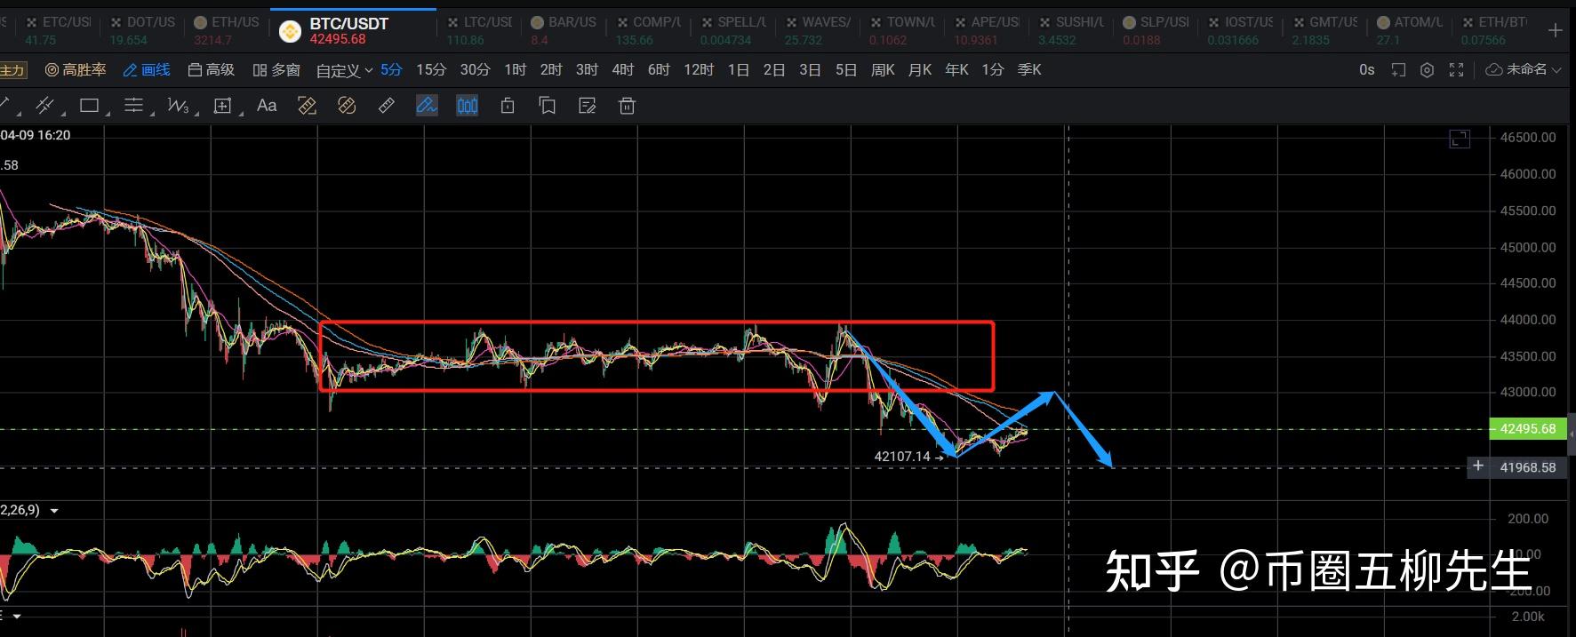Click the bookmark copy drawings icon
The image size is (1576, 637).
[x=548, y=106]
